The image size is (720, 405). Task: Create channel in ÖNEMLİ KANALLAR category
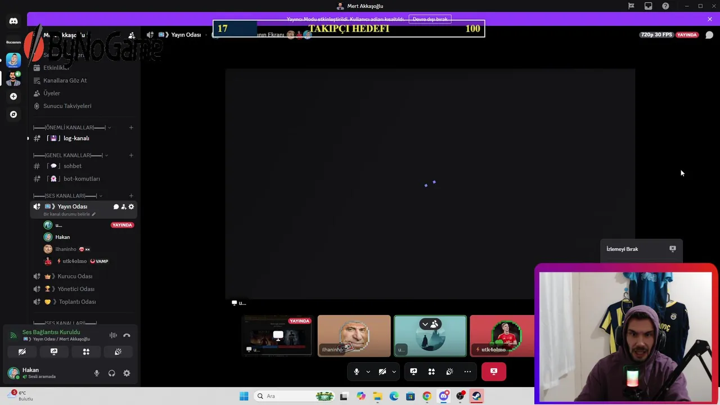coord(131,128)
